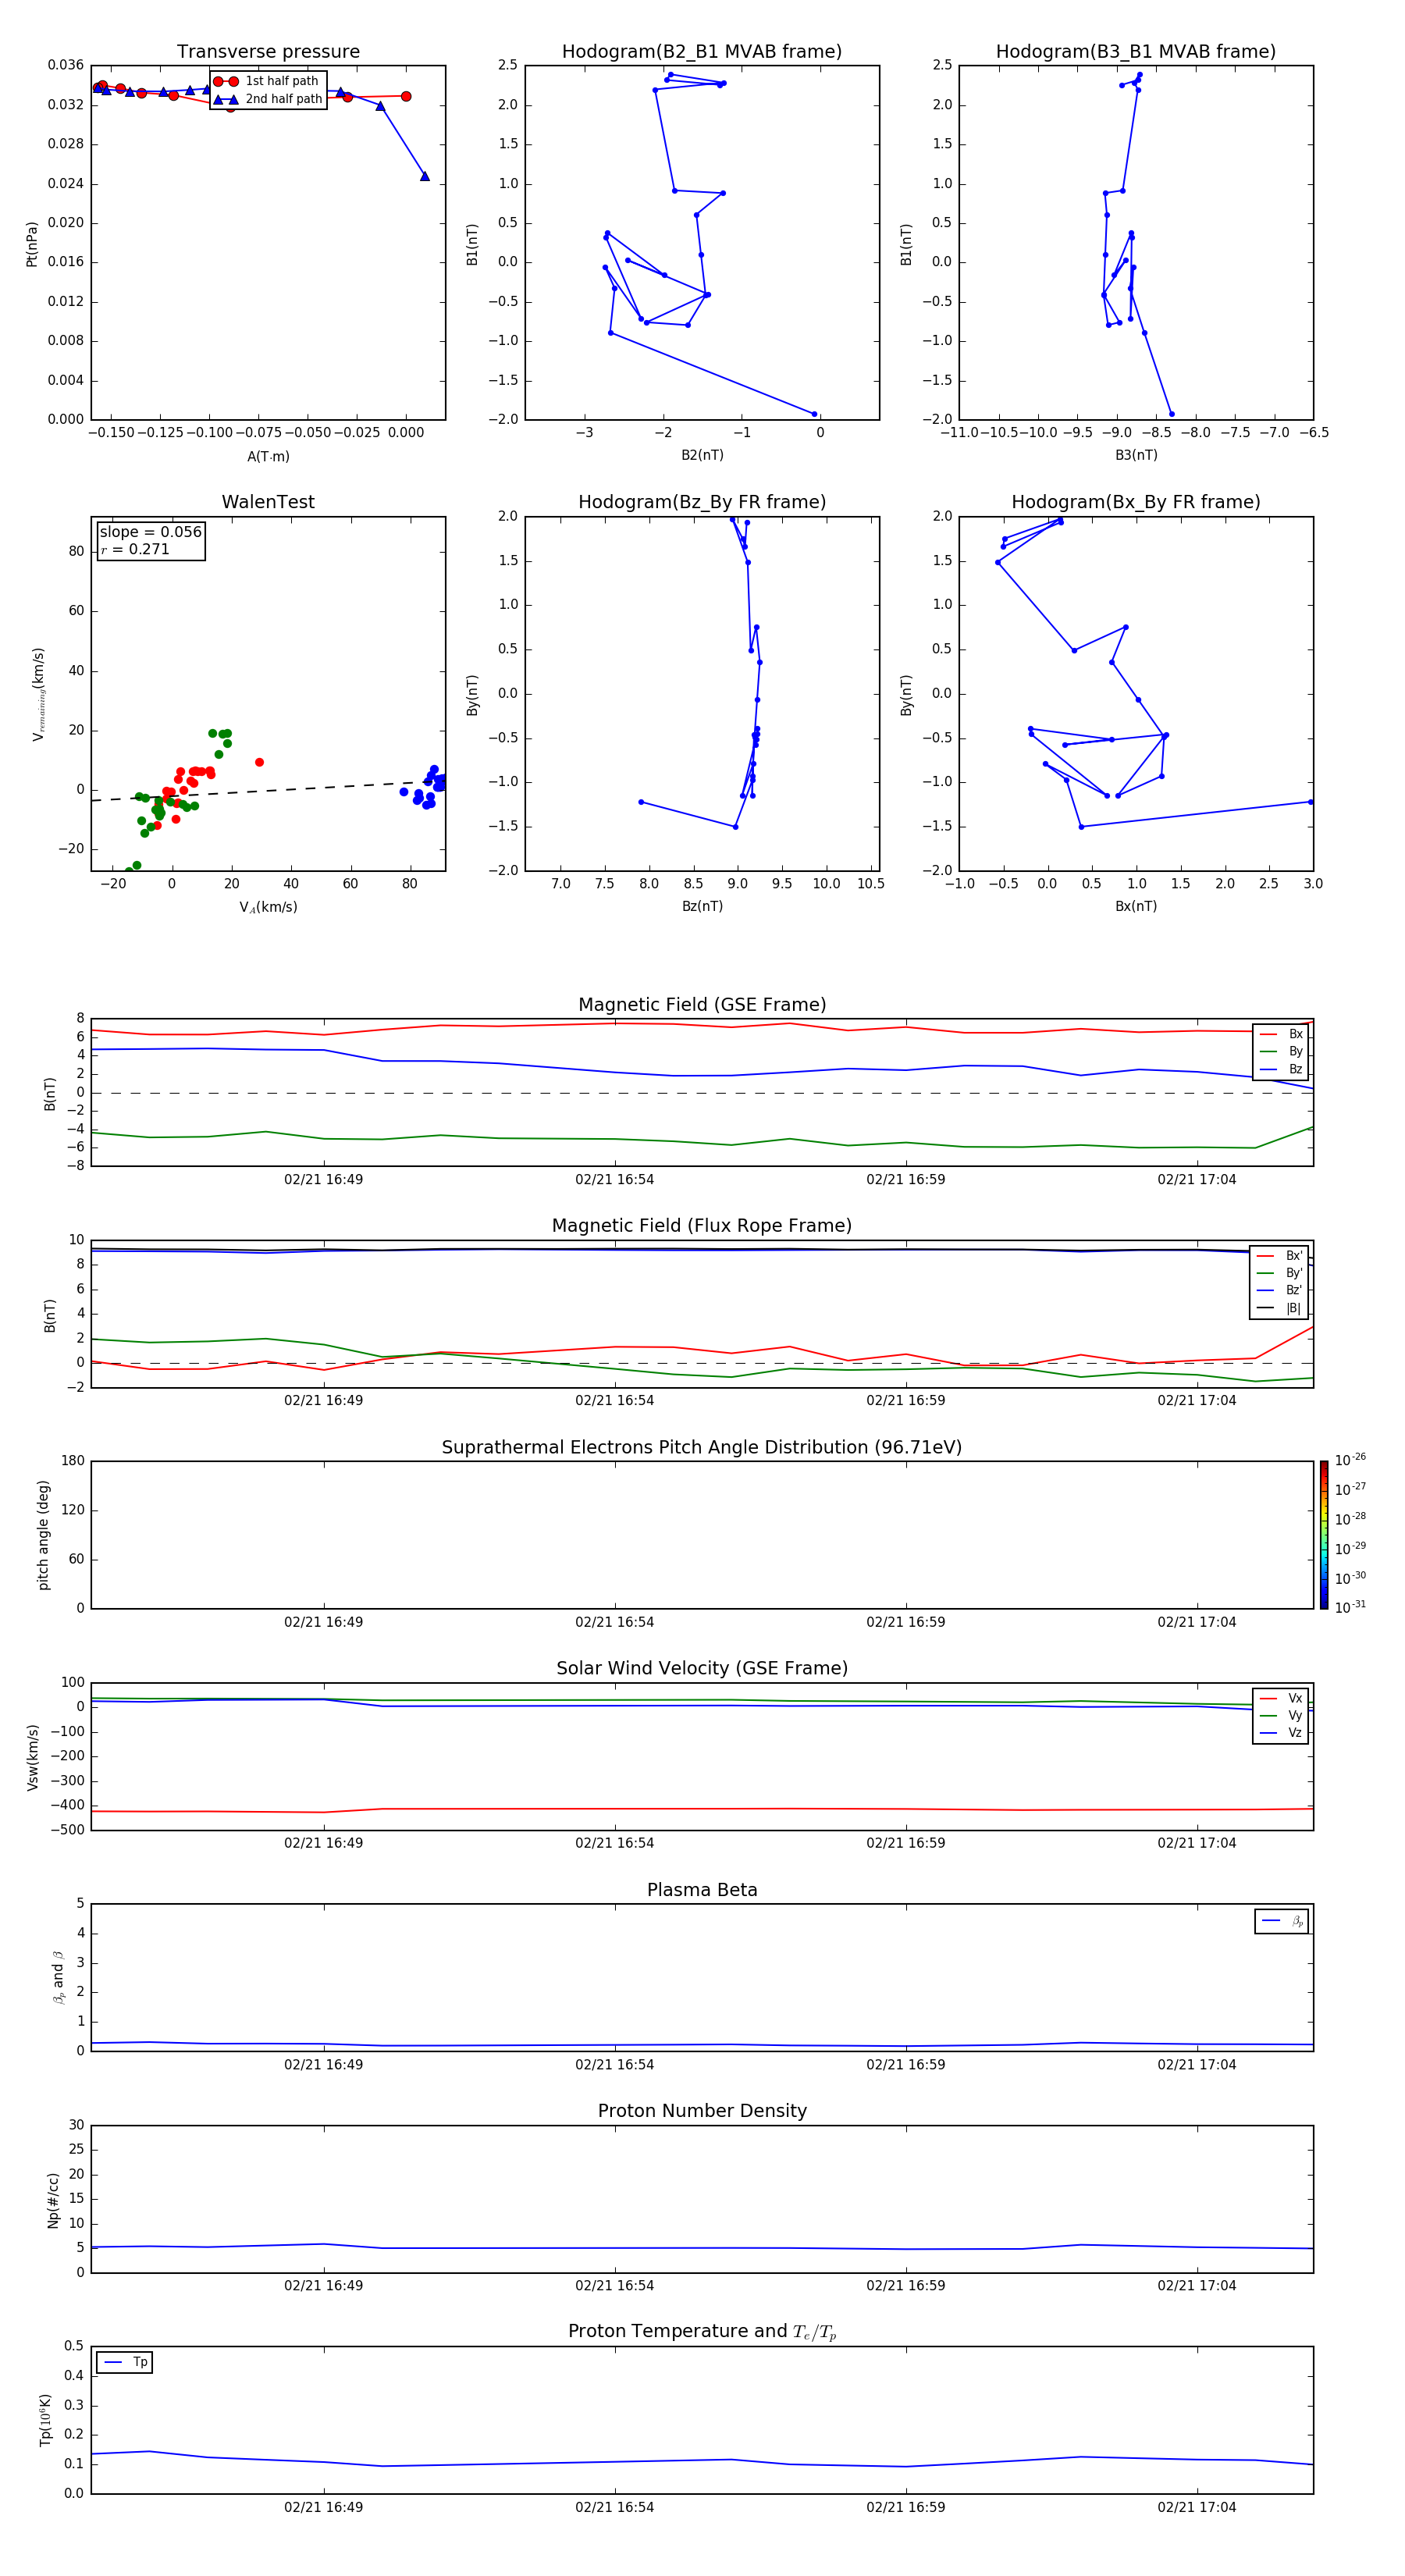Click the 'Proton Number Density' title
Image resolution: width=1405 pixels, height=2576 pixels.
tap(702, 2111)
